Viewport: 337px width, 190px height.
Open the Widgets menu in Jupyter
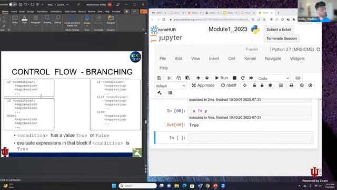[x=297, y=59]
